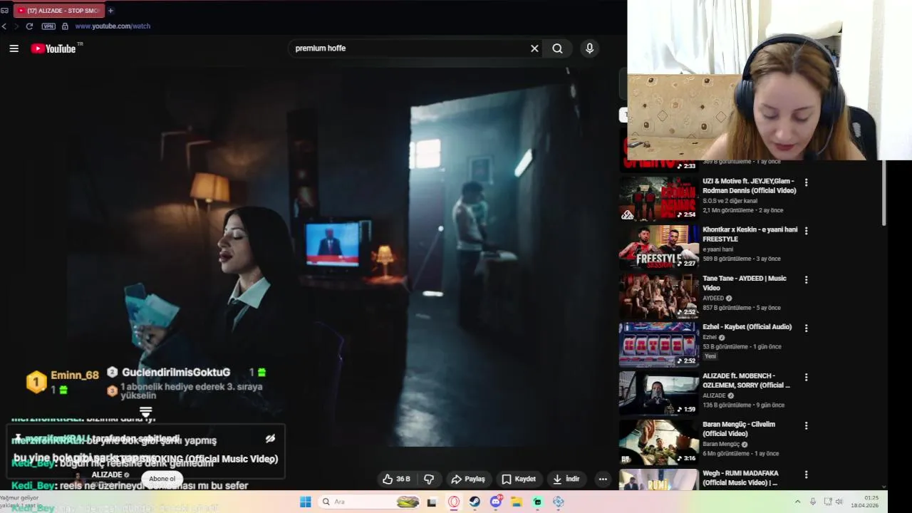Share the video via Paylaş
The width and height of the screenshot is (912, 513).
(468, 479)
